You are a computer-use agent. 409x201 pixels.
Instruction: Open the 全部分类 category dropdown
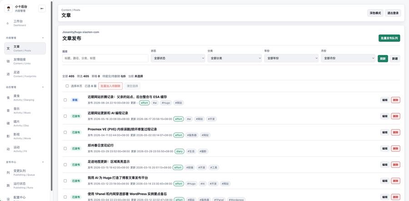tap(234, 58)
